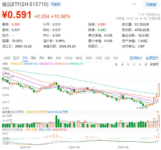Click the 成交额 4702.22万 value
Image resolution: width=161 pixels, height=150 pixels.
point(142,30)
